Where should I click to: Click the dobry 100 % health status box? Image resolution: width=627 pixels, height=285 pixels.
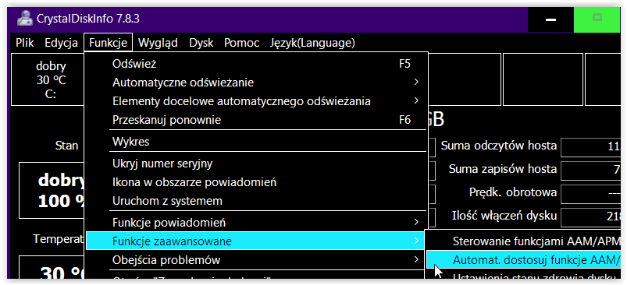click(52, 191)
